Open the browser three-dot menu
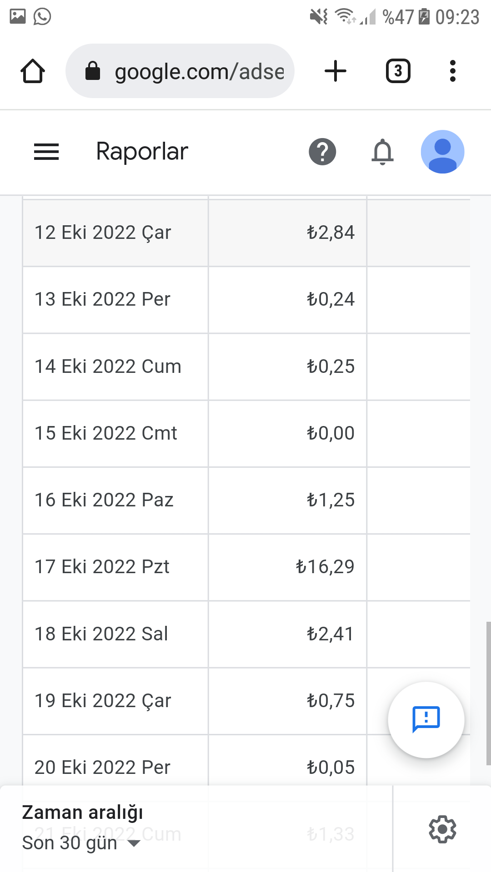Image resolution: width=491 pixels, height=872 pixels. point(452,71)
